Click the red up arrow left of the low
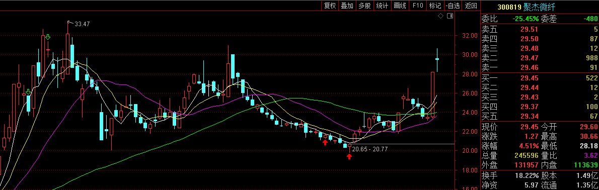Viewport: 599px width, 190px height. point(325,142)
